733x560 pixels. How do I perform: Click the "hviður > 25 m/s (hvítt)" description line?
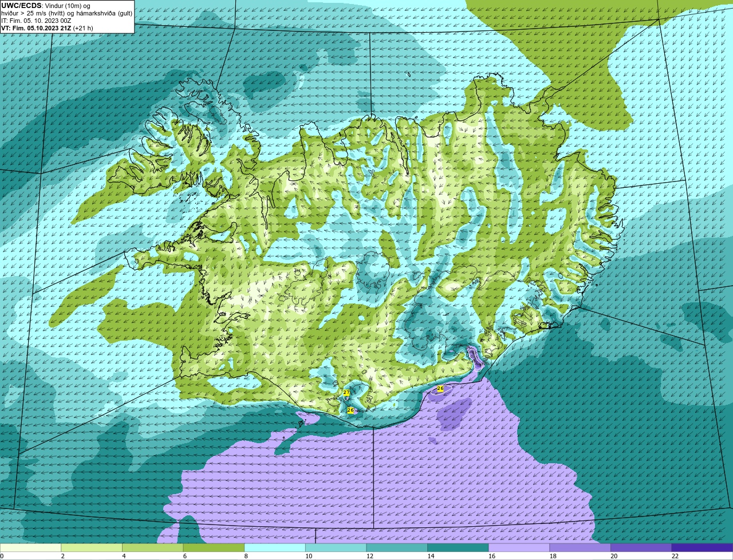click(67, 13)
